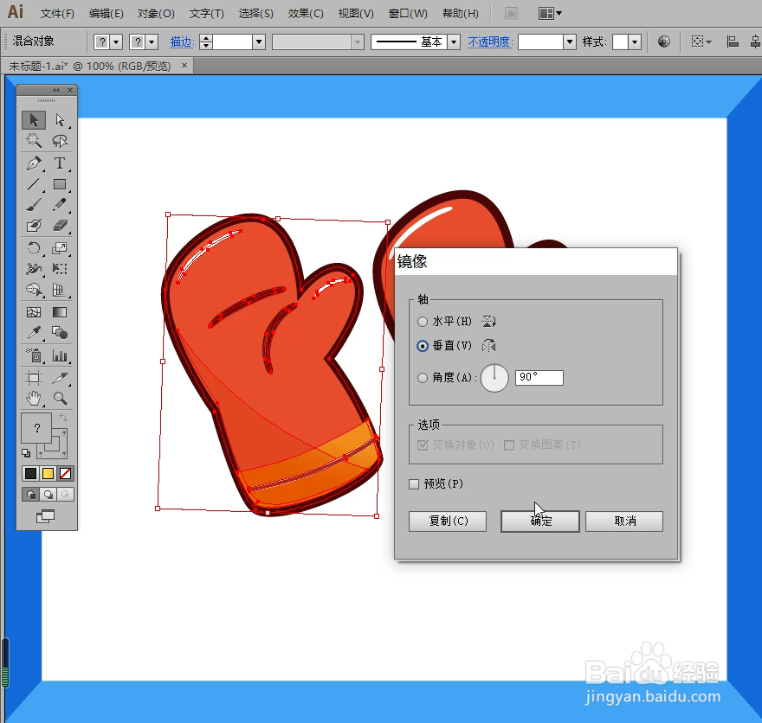Select the Zoom tool
Screen dimensions: 762x723
pos(60,399)
